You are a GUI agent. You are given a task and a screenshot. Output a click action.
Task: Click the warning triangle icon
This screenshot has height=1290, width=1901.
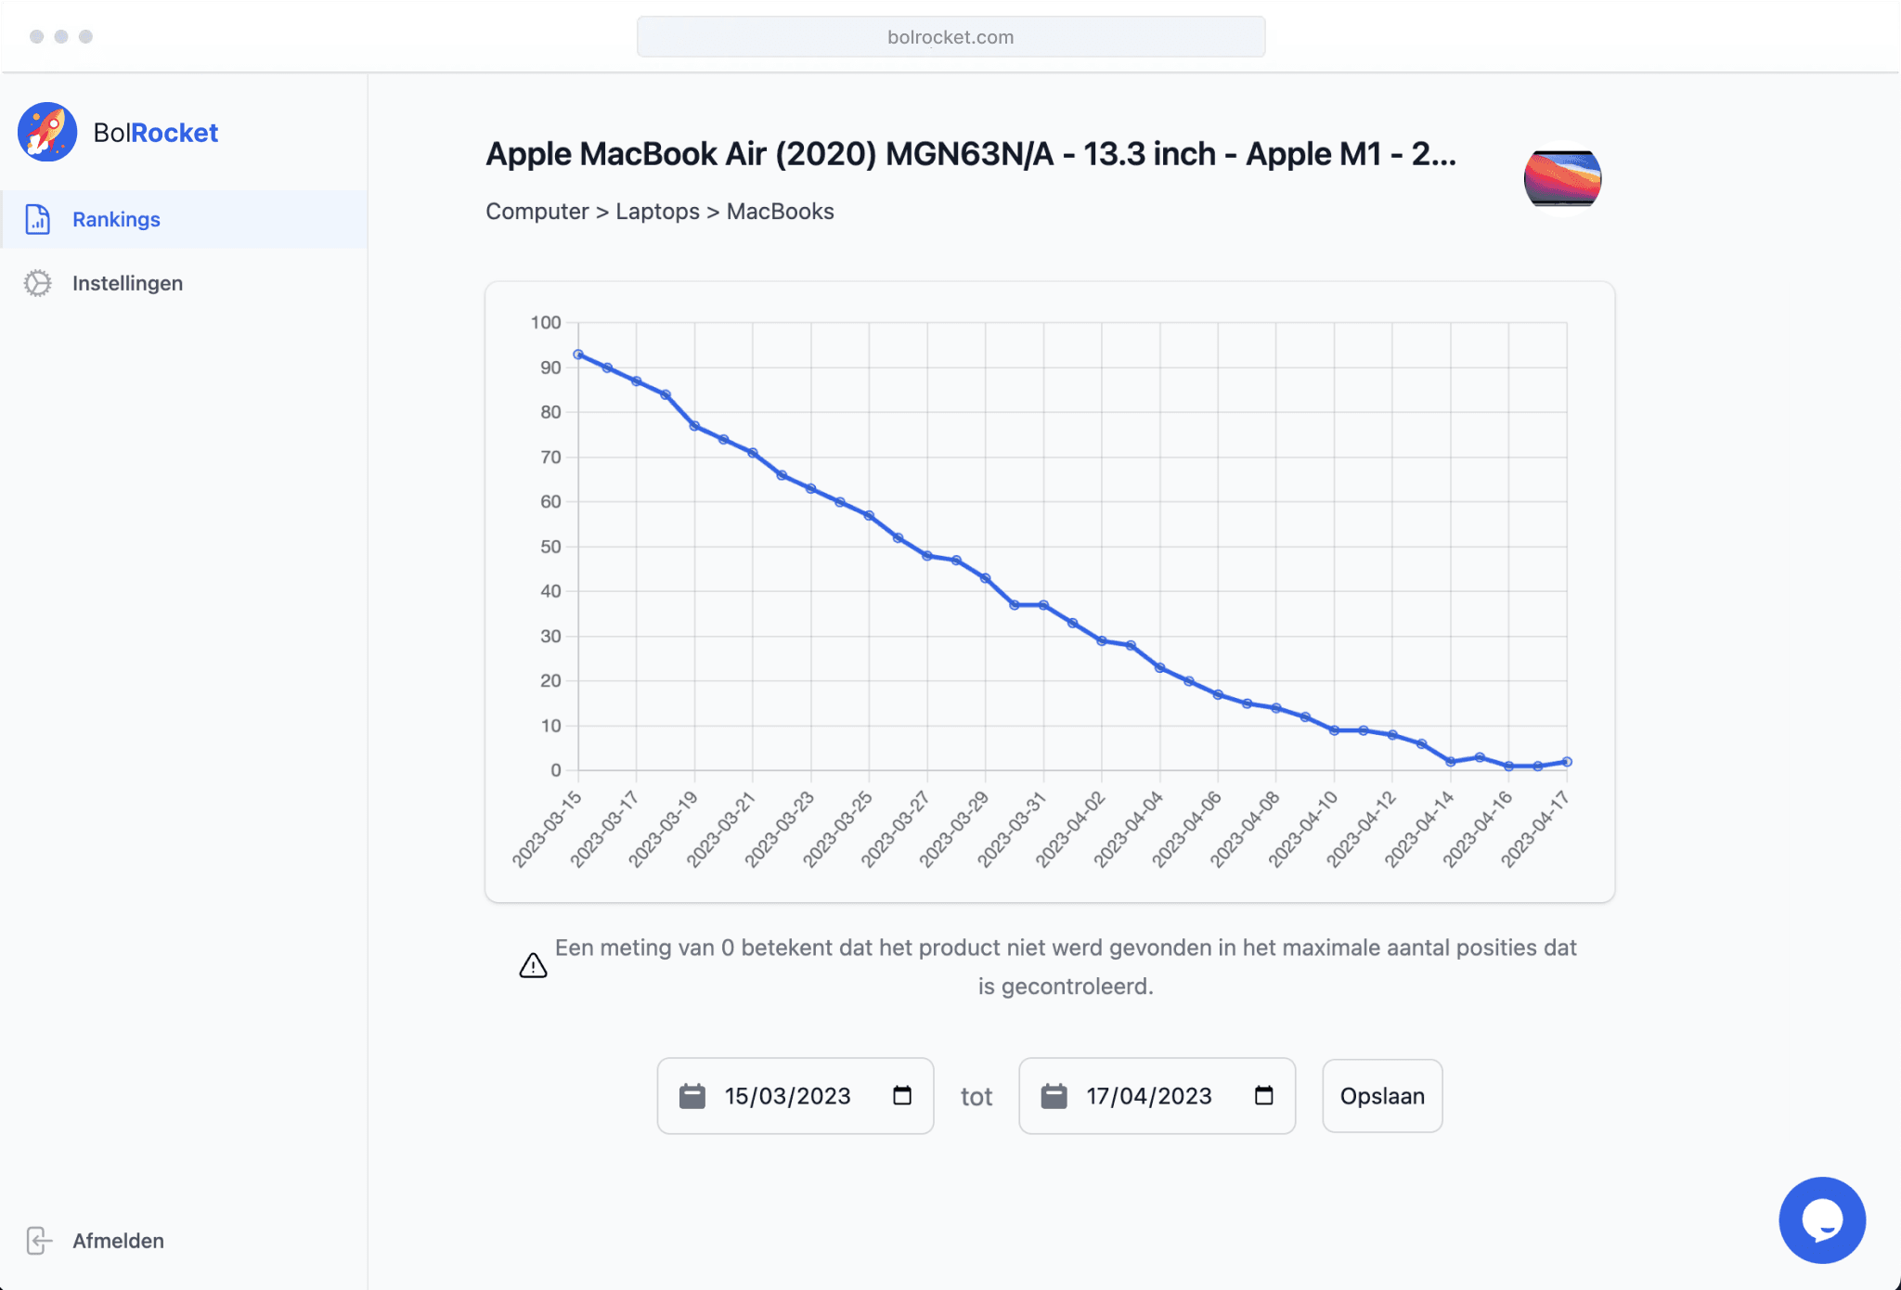tap(533, 966)
